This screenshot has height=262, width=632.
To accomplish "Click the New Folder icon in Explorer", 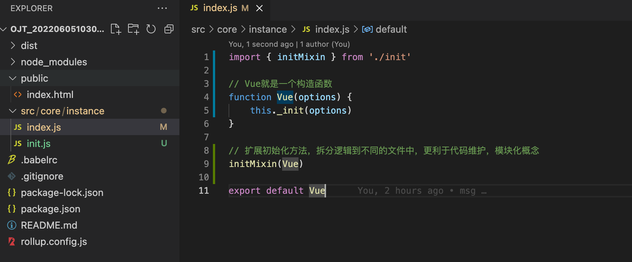I will click(x=133, y=29).
